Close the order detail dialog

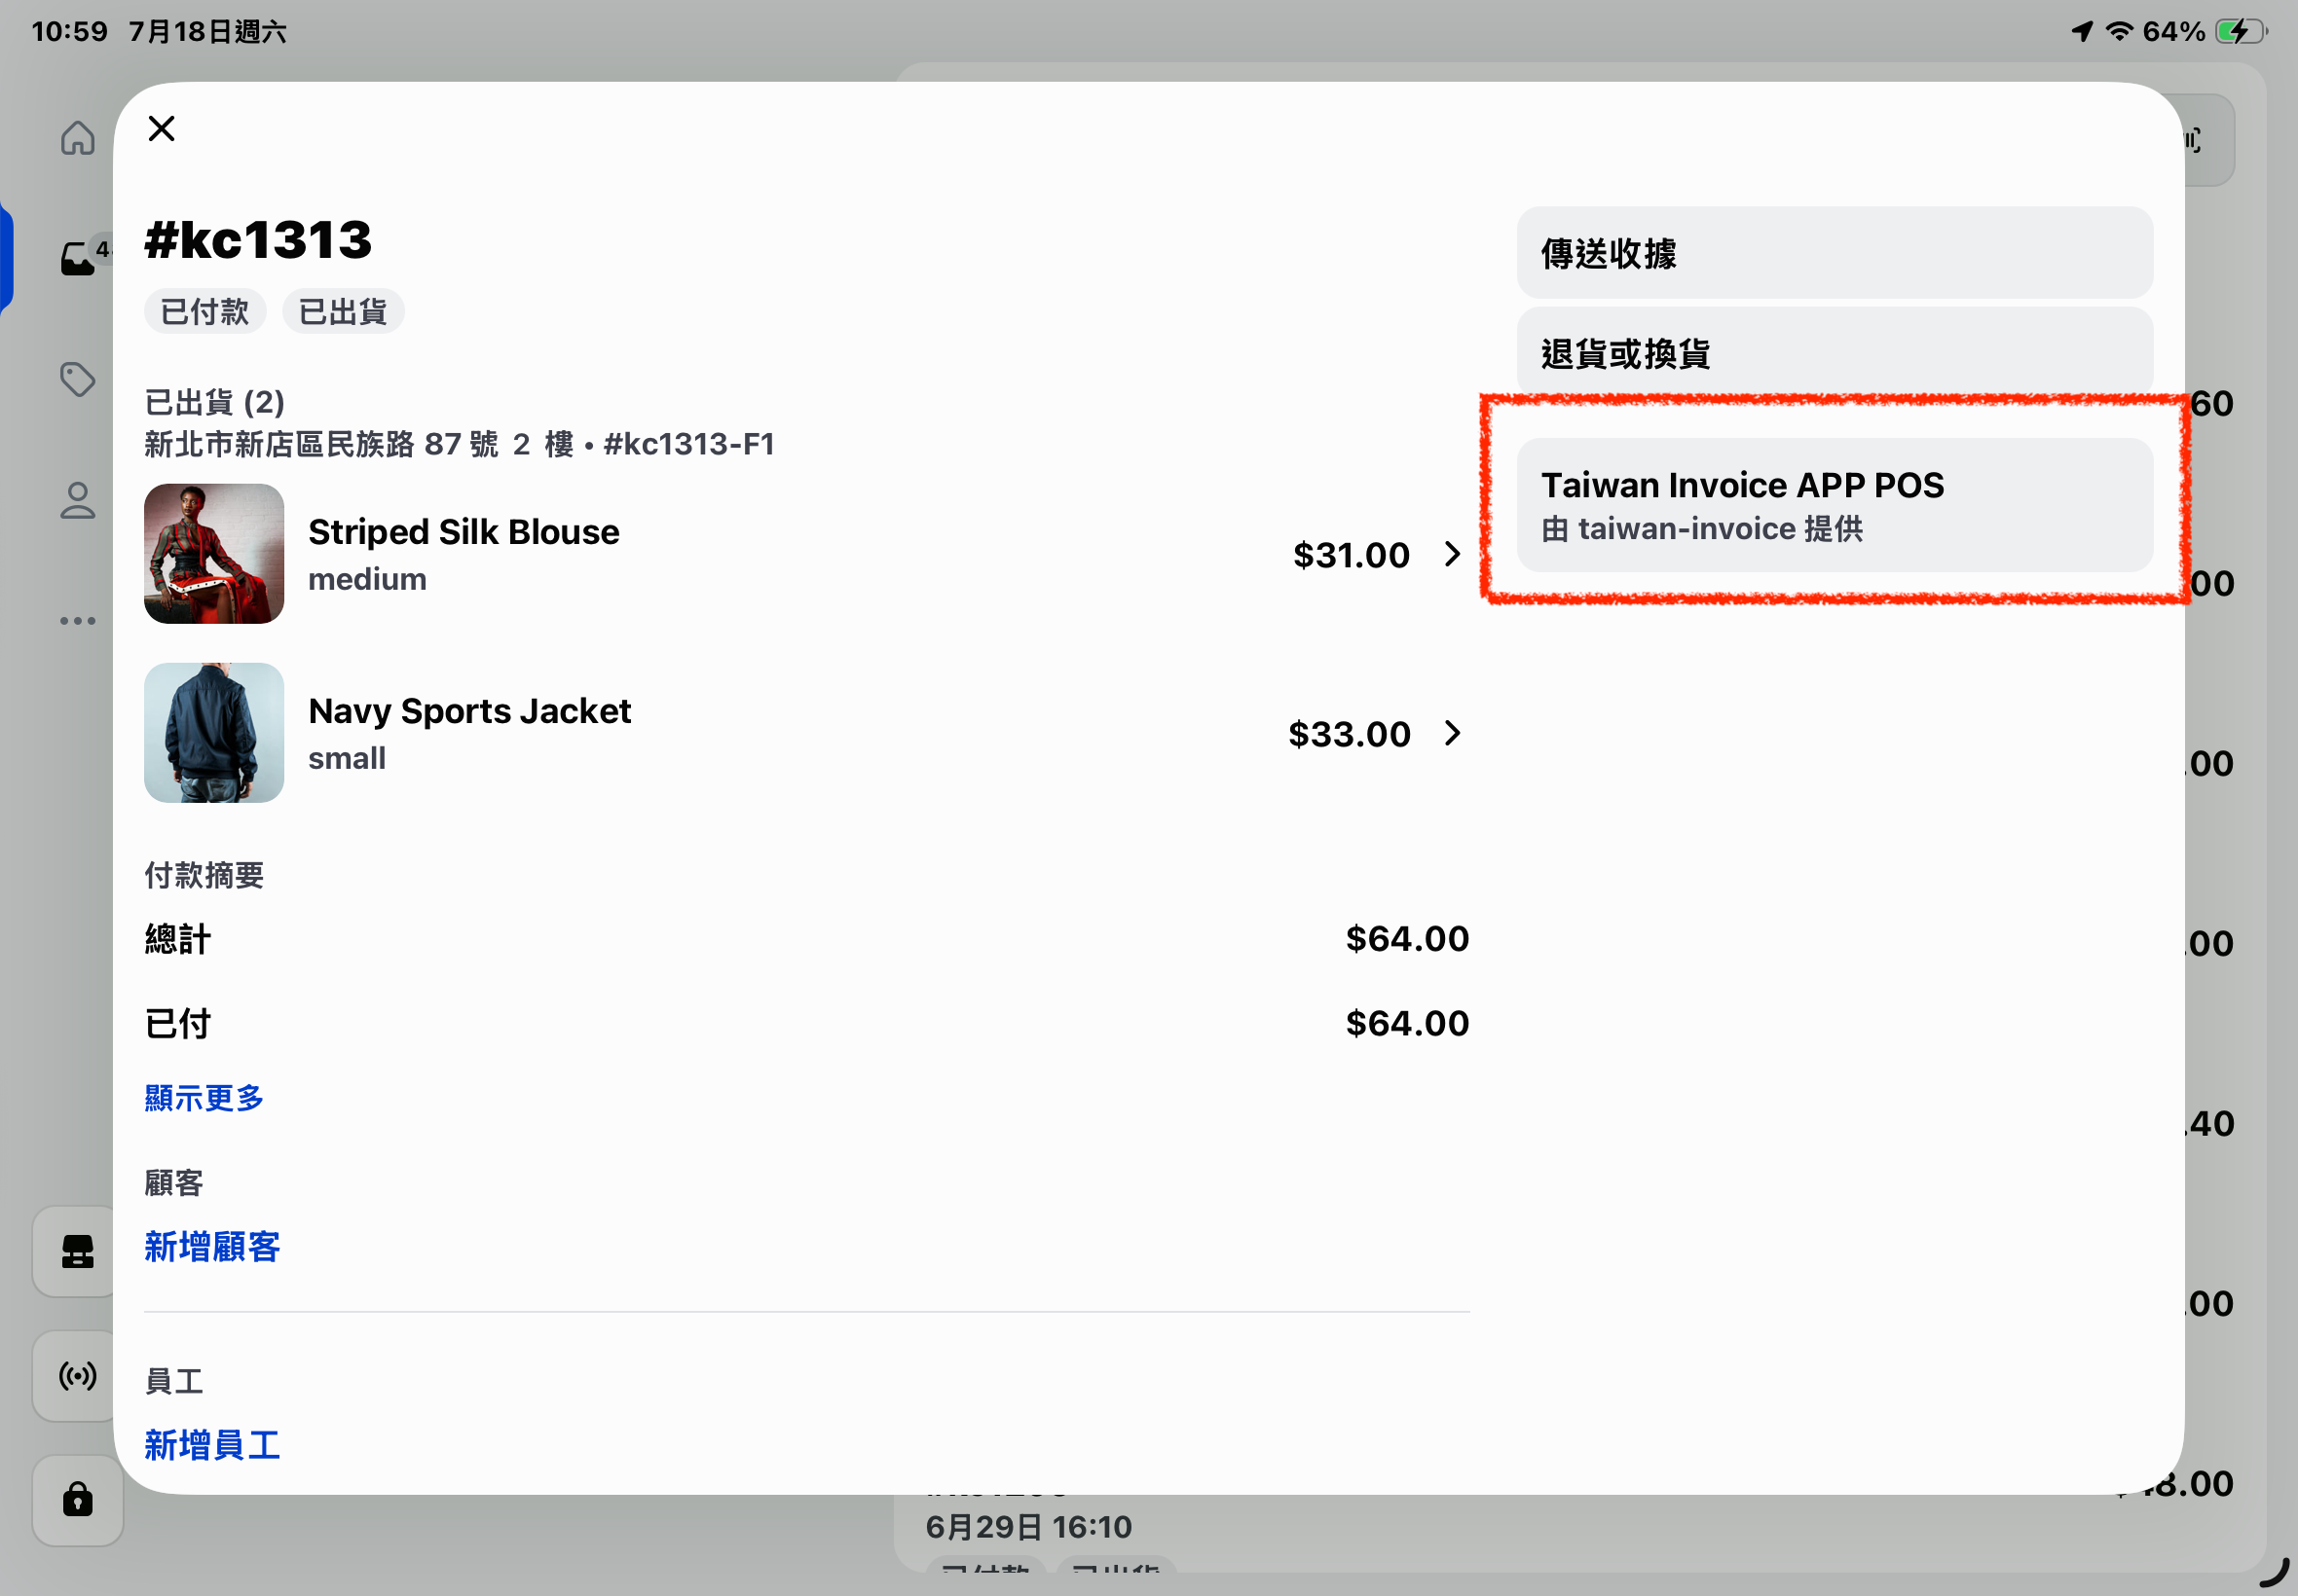(161, 128)
